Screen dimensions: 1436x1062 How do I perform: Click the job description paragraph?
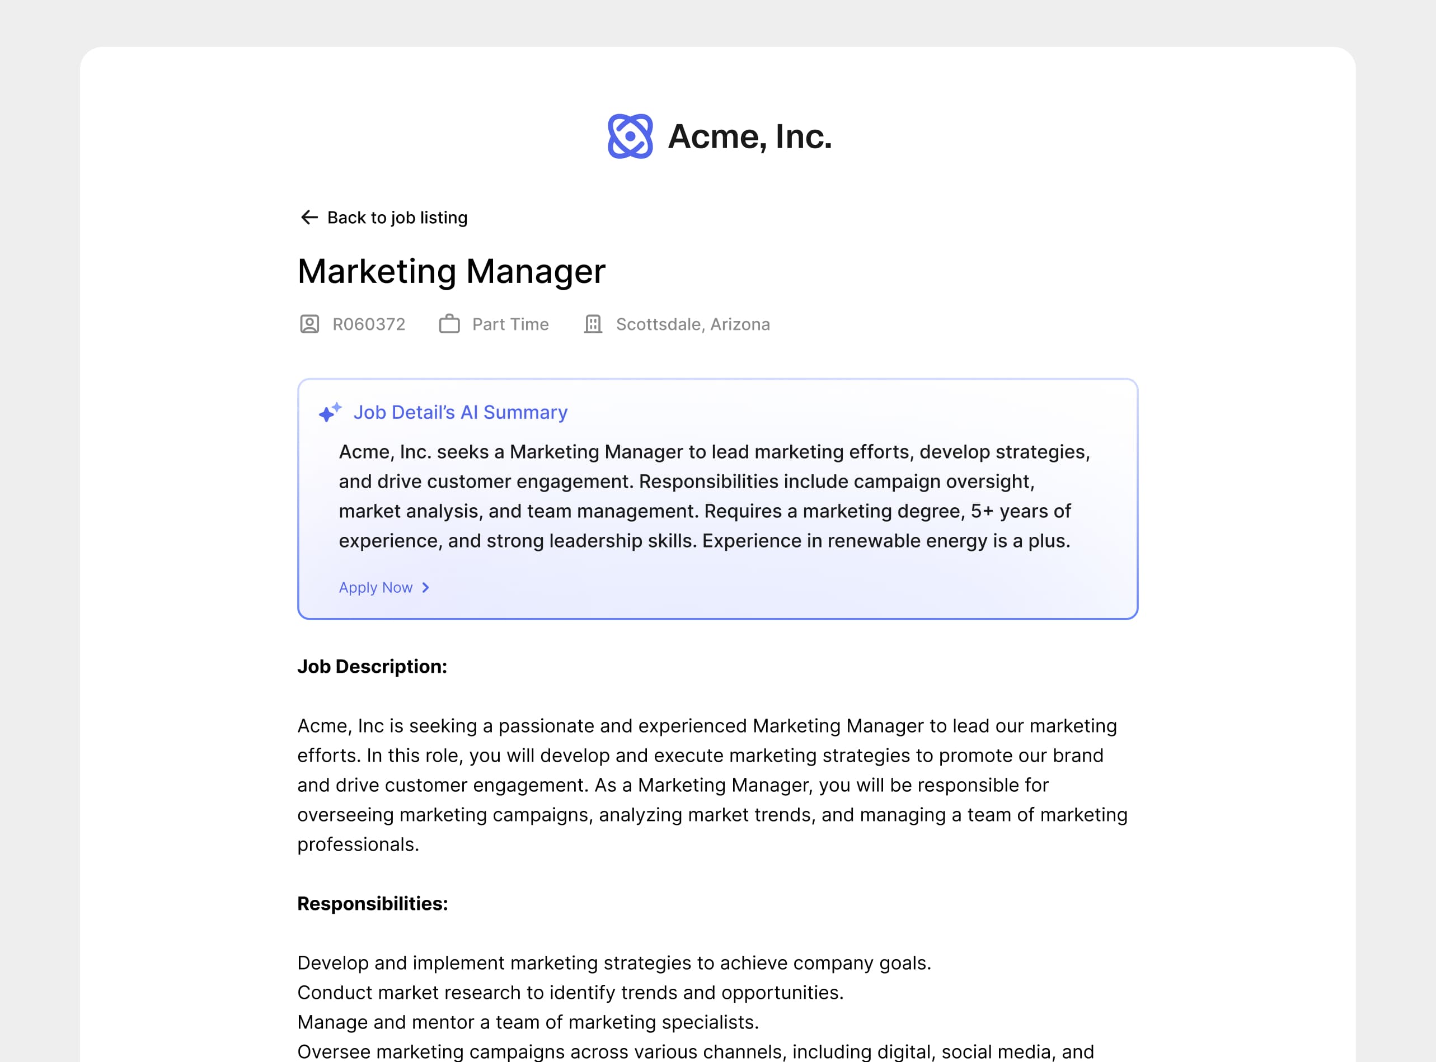tap(712, 785)
